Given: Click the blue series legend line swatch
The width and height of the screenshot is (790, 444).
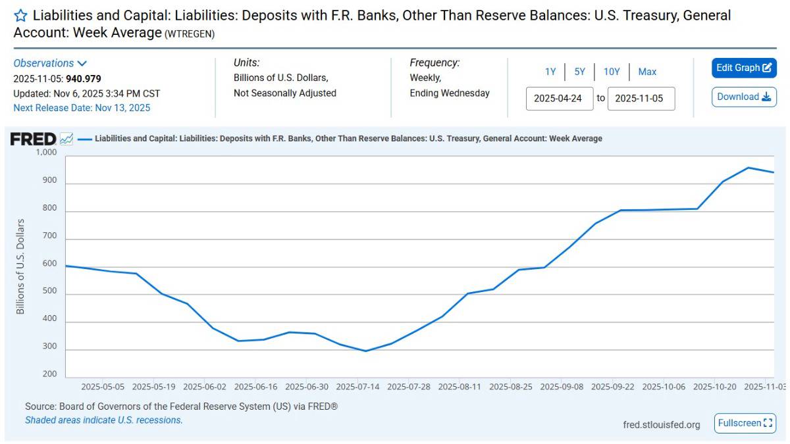Looking at the screenshot, I should coord(84,139).
